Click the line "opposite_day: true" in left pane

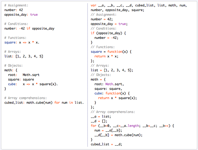21,15
